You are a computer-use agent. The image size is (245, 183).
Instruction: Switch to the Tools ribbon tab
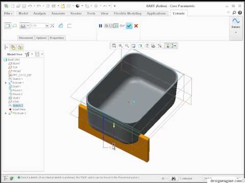point(91,13)
